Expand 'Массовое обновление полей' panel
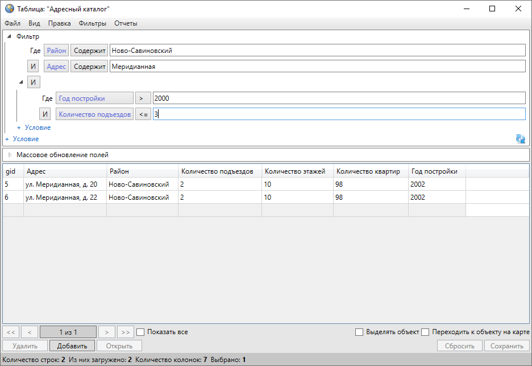This screenshot has width=532, height=366. (10, 155)
